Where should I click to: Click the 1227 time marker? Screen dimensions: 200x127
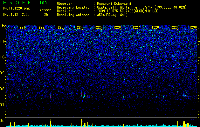tap(136, 27)
